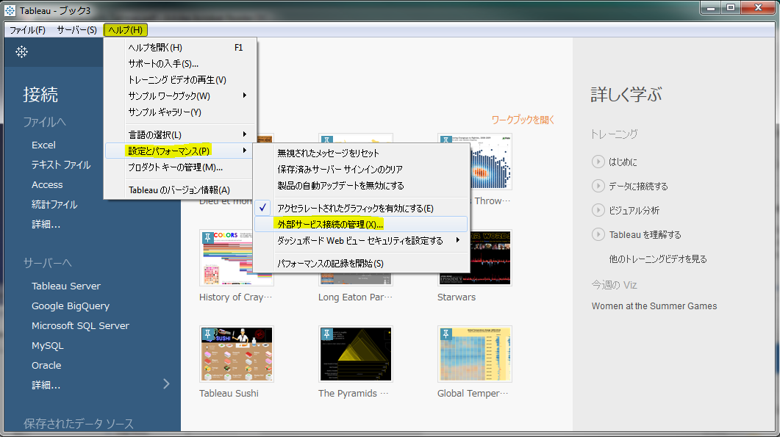Expand サンプル ワークブック submenu arrow
The height and width of the screenshot is (437, 780).
[244, 95]
